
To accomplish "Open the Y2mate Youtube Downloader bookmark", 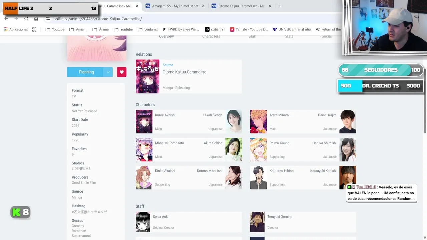I will pos(249,29).
